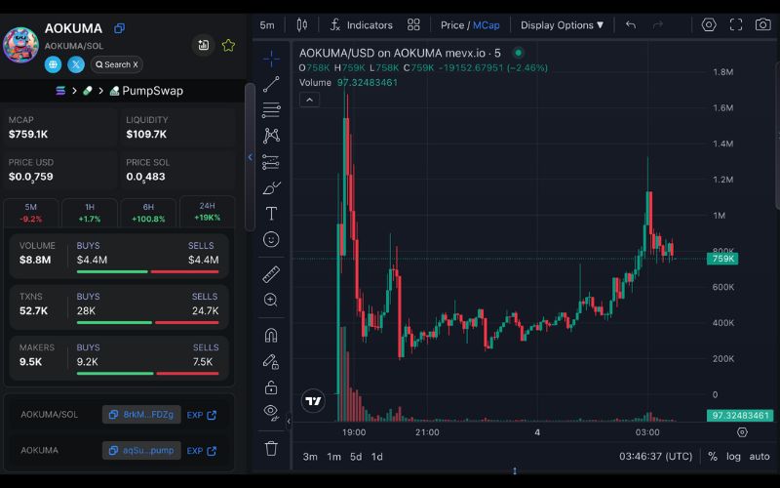The height and width of the screenshot is (488, 780).
Task: Open the Indicators dialog
Action: pos(362,25)
